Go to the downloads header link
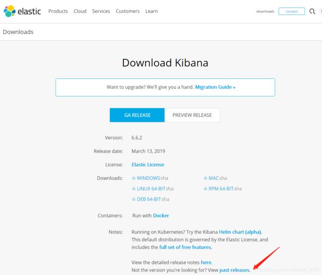Viewport: 322px width, 275px height. tap(265, 11)
